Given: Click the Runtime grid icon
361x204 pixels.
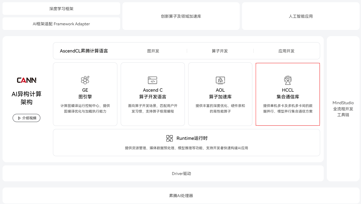Looking at the screenshot, I should tap(170, 138).
